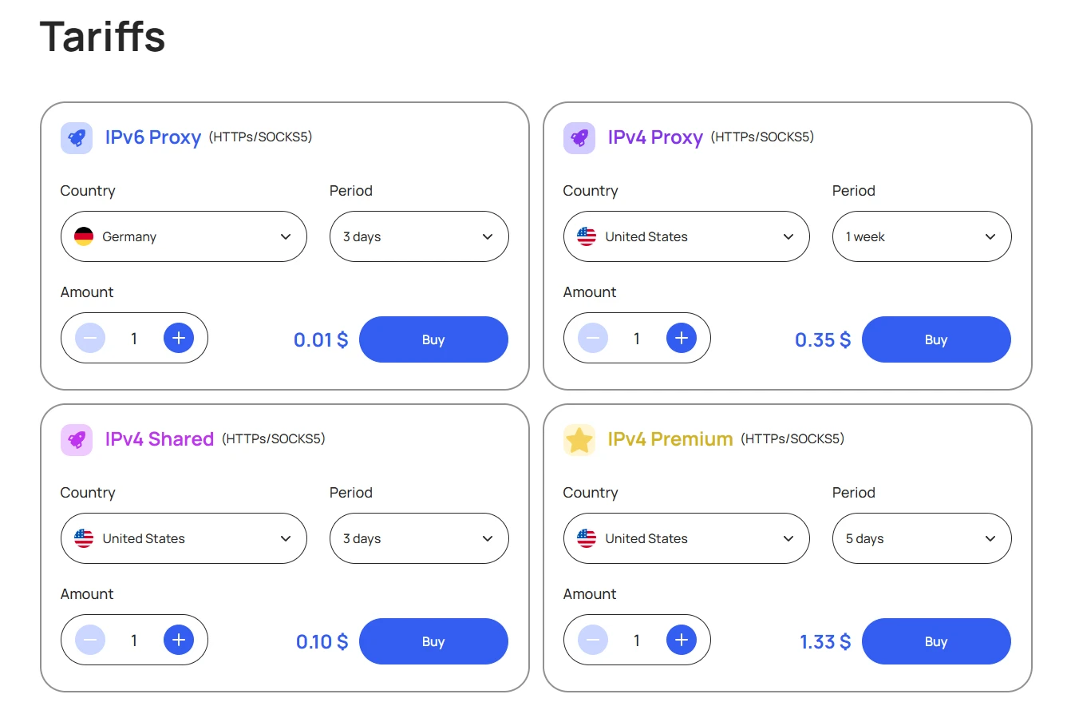Buy the IPv6 Proxy for 0.01 $
Viewport: 1067px width, 722px height.
pyautogui.click(x=433, y=339)
